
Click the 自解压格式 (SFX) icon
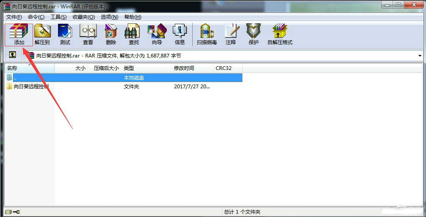pyautogui.click(x=280, y=35)
